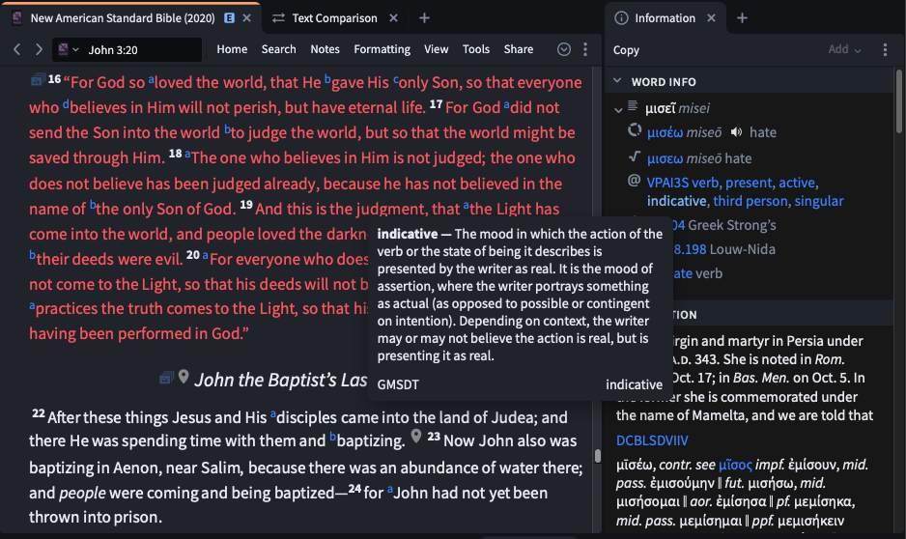
Task: Open the DCBLSDVIIV resource link
Action: (x=652, y=440)
